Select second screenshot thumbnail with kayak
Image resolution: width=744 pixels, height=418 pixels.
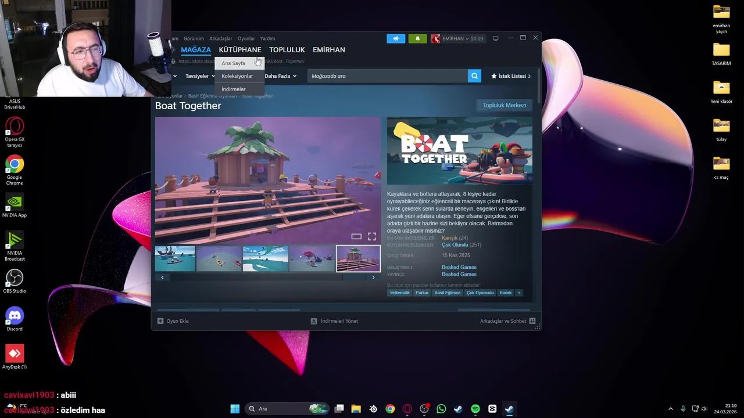(219, 259)
